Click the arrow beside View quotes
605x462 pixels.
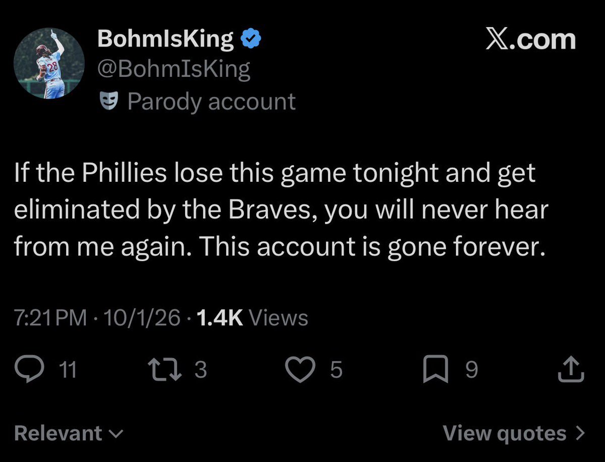(580, 433)
